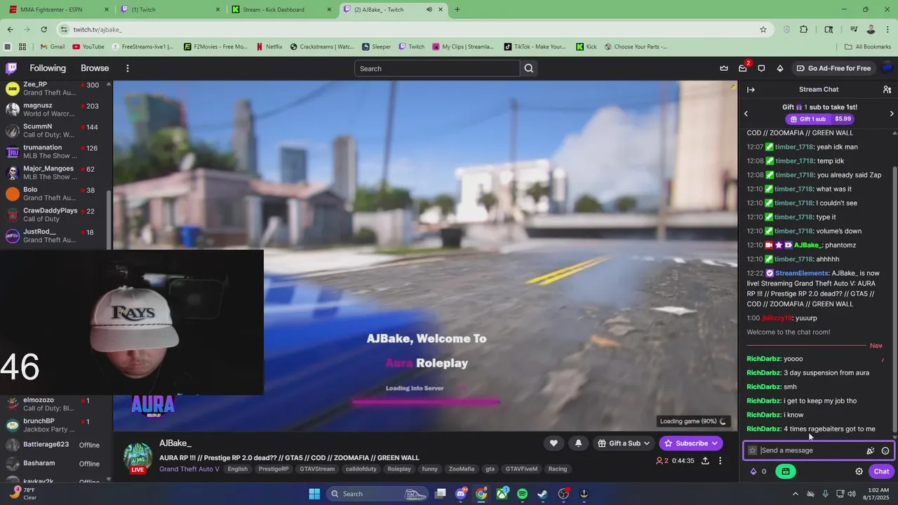Click the share stream icon
Viewport: 898px width, 505px height.
pos(705,461)
